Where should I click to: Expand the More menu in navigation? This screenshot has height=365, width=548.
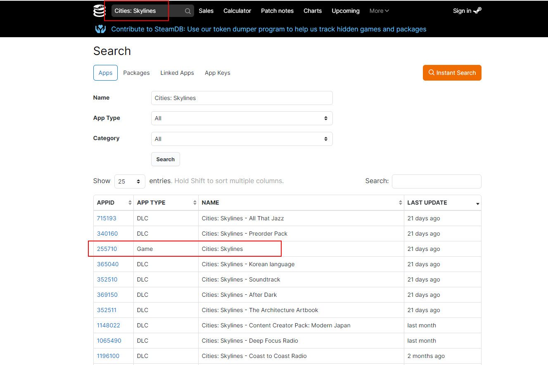(x=379, y=11)
